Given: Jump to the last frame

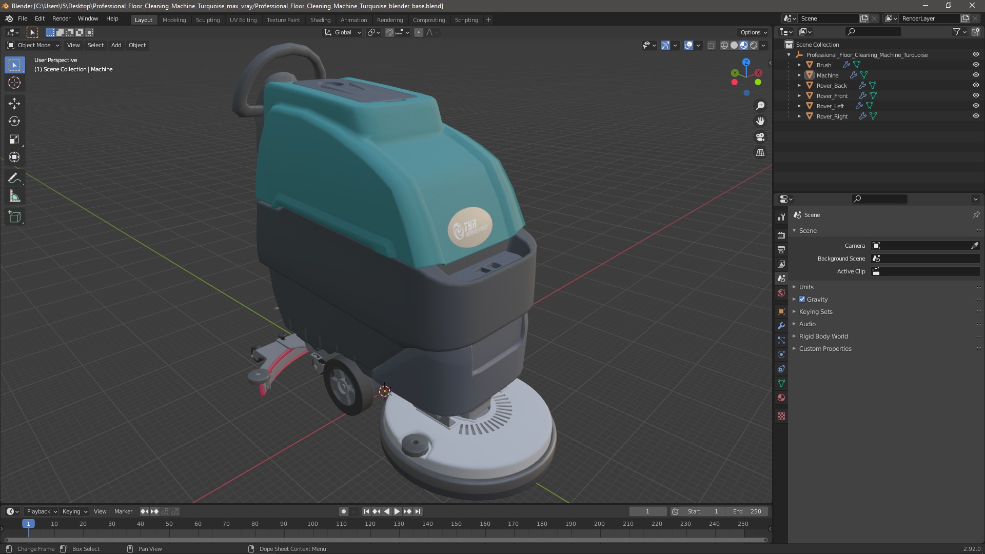Looking at the screenshot, I should click(418, 511).
